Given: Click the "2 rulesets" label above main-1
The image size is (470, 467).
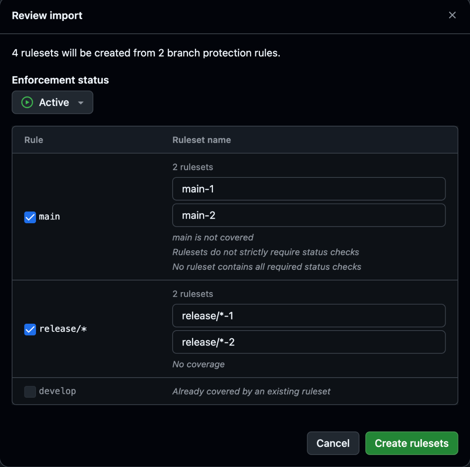Looking at the screenshot, I should coord(193,167).
